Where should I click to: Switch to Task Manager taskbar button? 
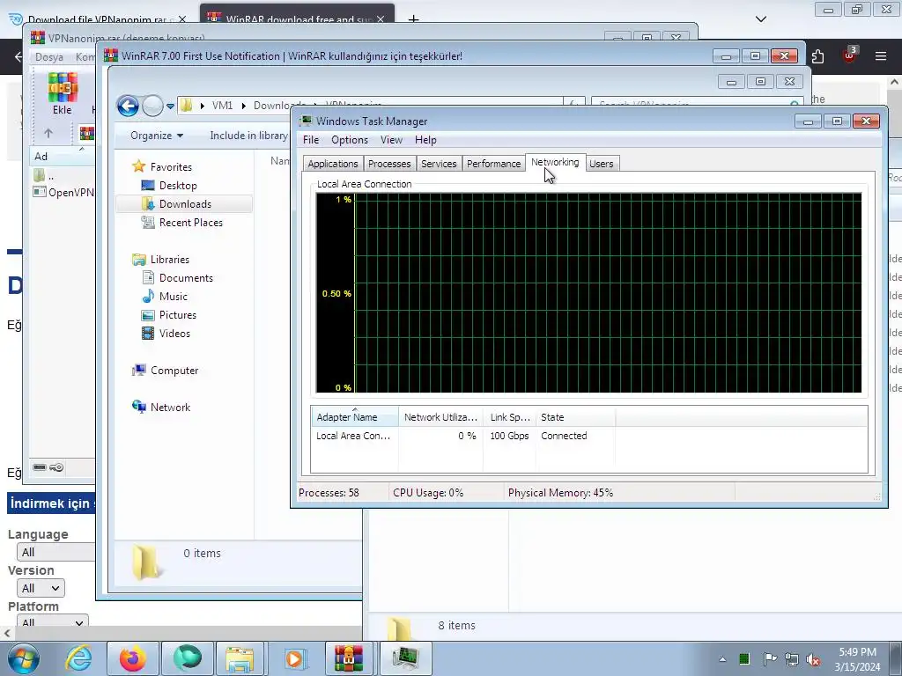pos(405,658)
